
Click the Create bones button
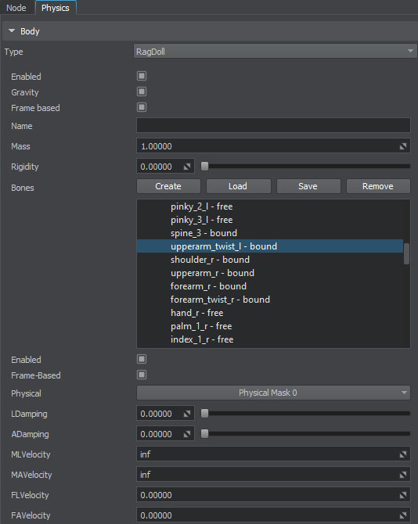click(x=168, y=186)
